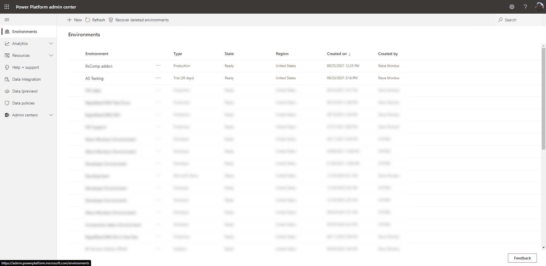Open the Help question mark icon

(525, 7)
